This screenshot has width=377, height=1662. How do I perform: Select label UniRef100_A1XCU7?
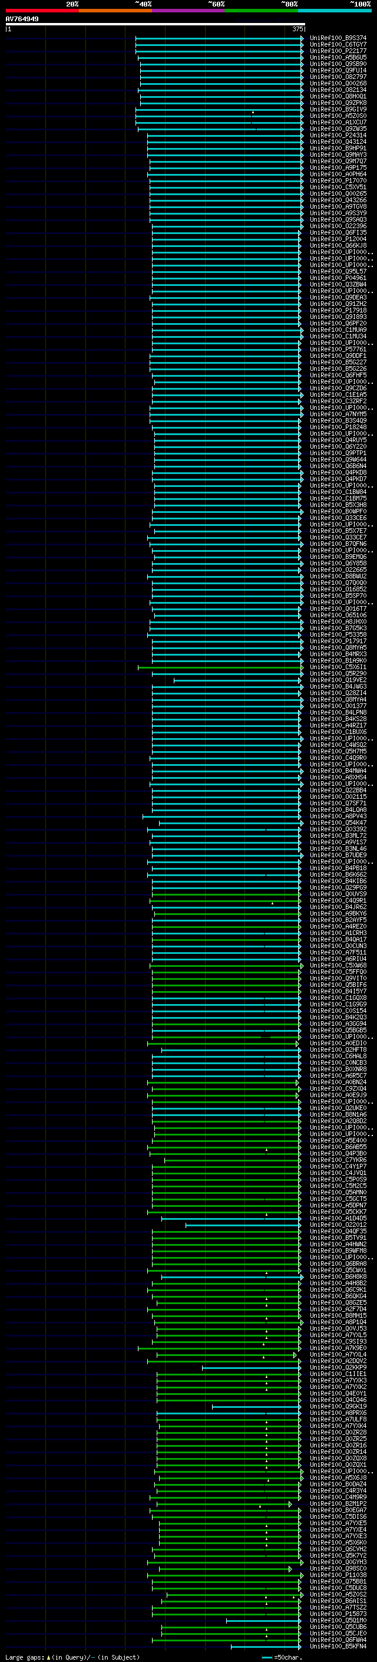click(x=338, y=122)
